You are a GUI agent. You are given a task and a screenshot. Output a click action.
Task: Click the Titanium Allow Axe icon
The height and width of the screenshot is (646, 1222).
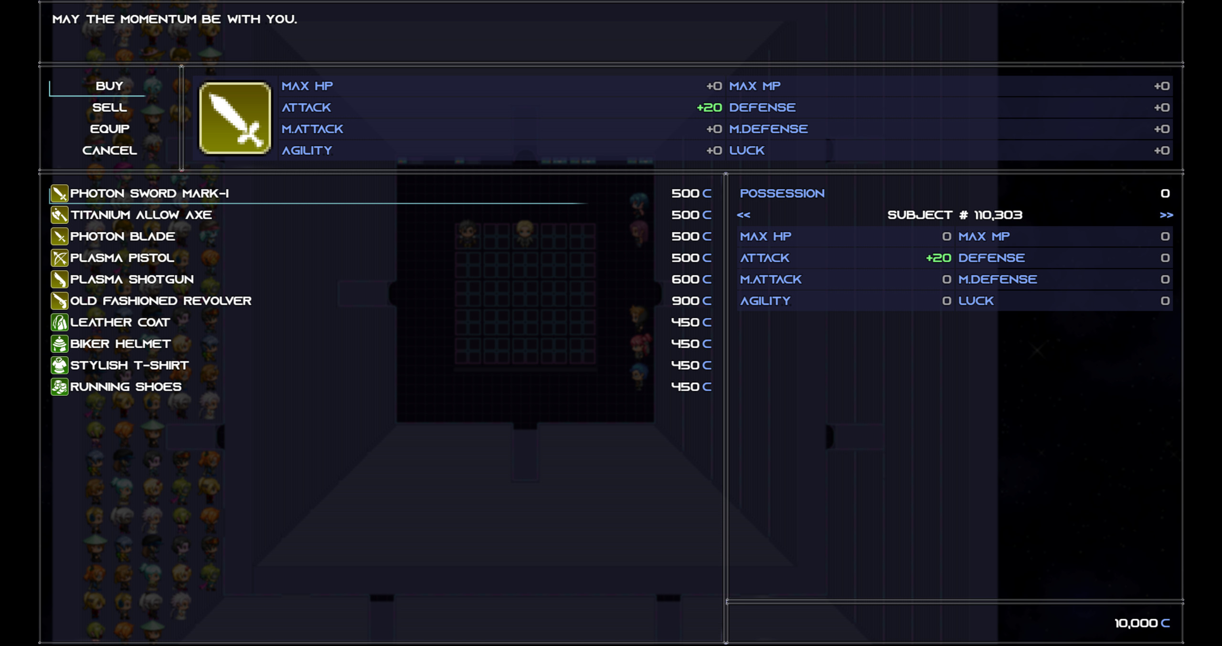[59, 215]
